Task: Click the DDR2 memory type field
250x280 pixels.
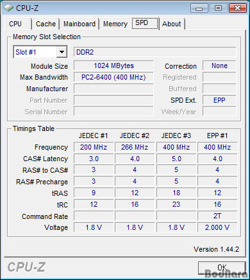Action: tap(155, 52)
